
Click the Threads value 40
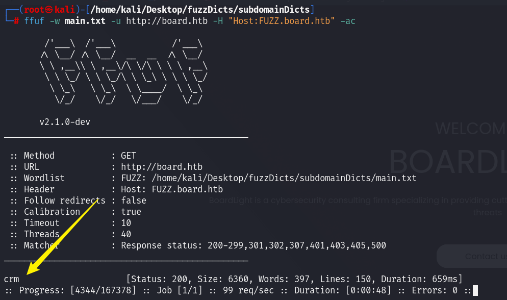click(x=126, y=234)
